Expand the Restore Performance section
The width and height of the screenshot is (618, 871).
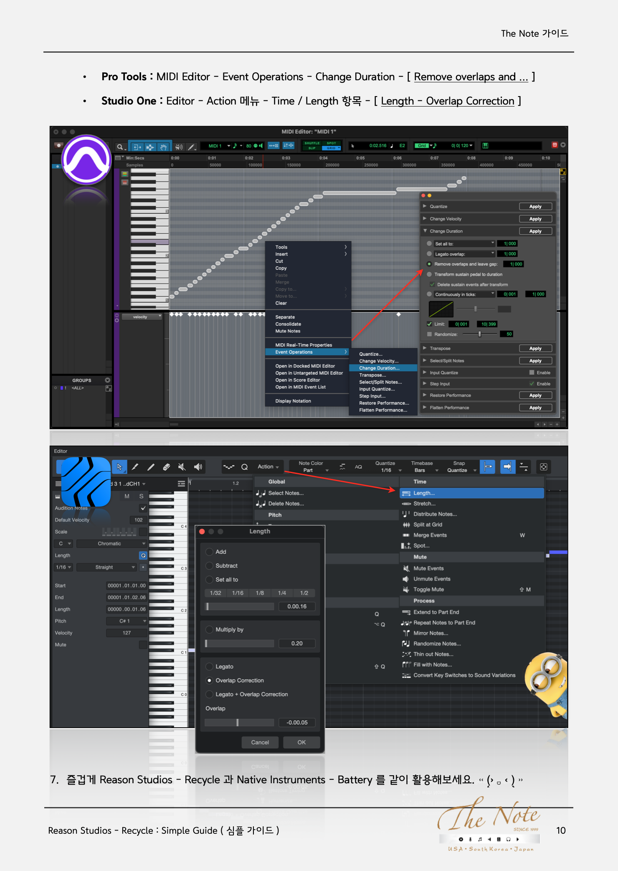coord(425,395)
